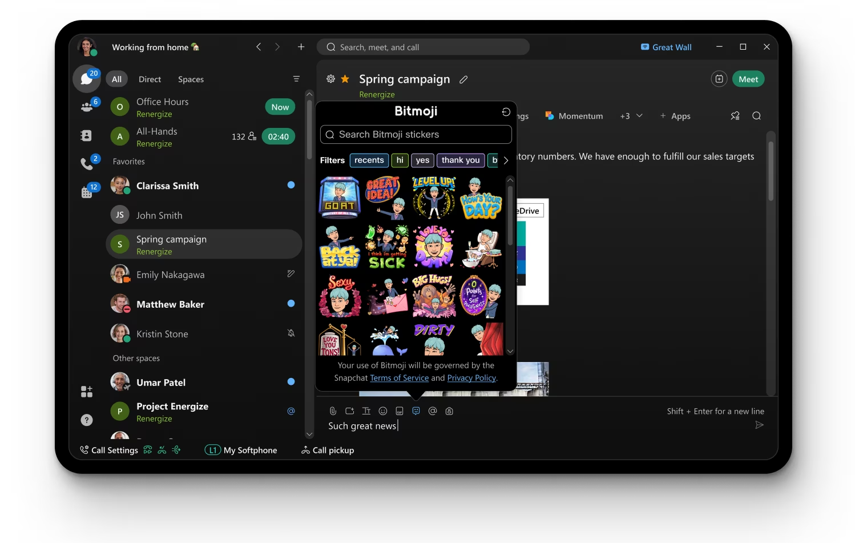The width and height of the screenshot is (855, 543).
Task: Open the Snapchat Terms of Service link
Action: tap(399, 378)
